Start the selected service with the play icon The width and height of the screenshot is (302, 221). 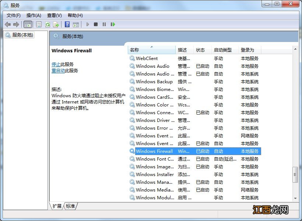pos(87,24)
